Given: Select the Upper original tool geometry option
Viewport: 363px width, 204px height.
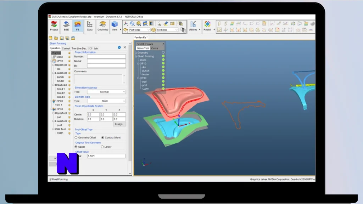Looking at the screenshot, I should 76,147.
